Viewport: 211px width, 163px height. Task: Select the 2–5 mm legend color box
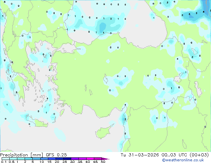(x=29, y=159)
